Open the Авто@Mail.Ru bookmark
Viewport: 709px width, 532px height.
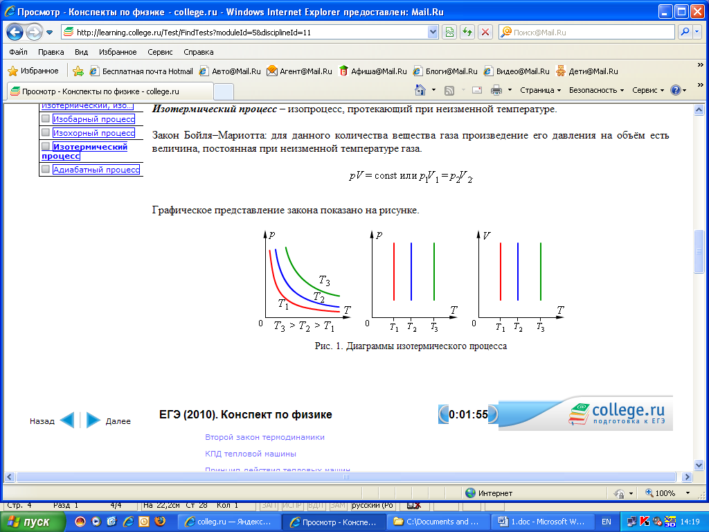pyautogui.click(x=230, y=71)
